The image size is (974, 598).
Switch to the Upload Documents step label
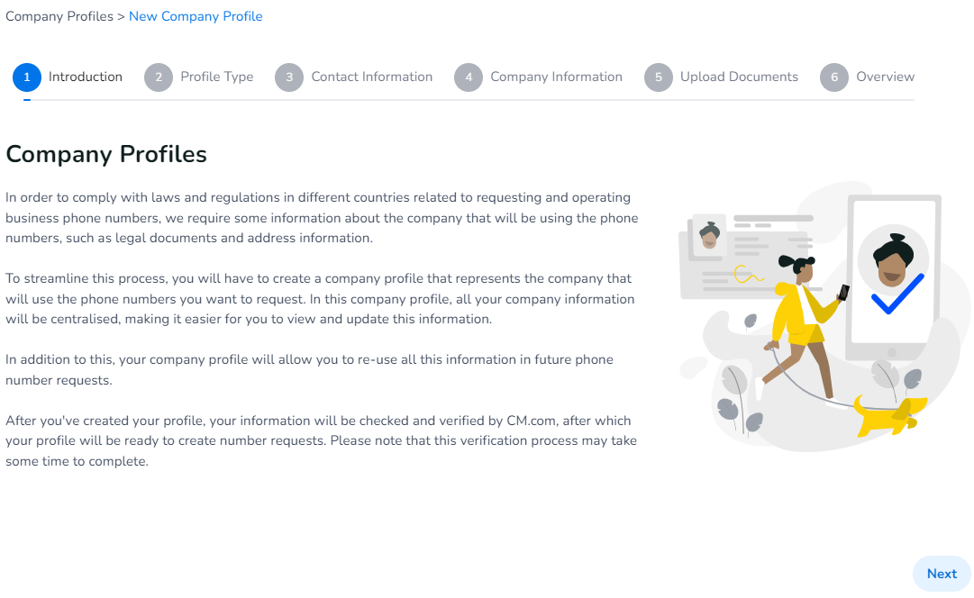pyautogui.click(x=739, y=77)
